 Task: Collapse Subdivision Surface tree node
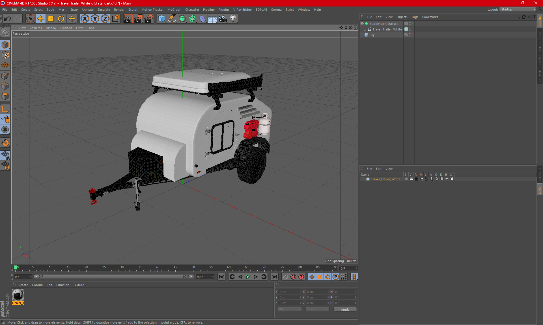point(362,24)
